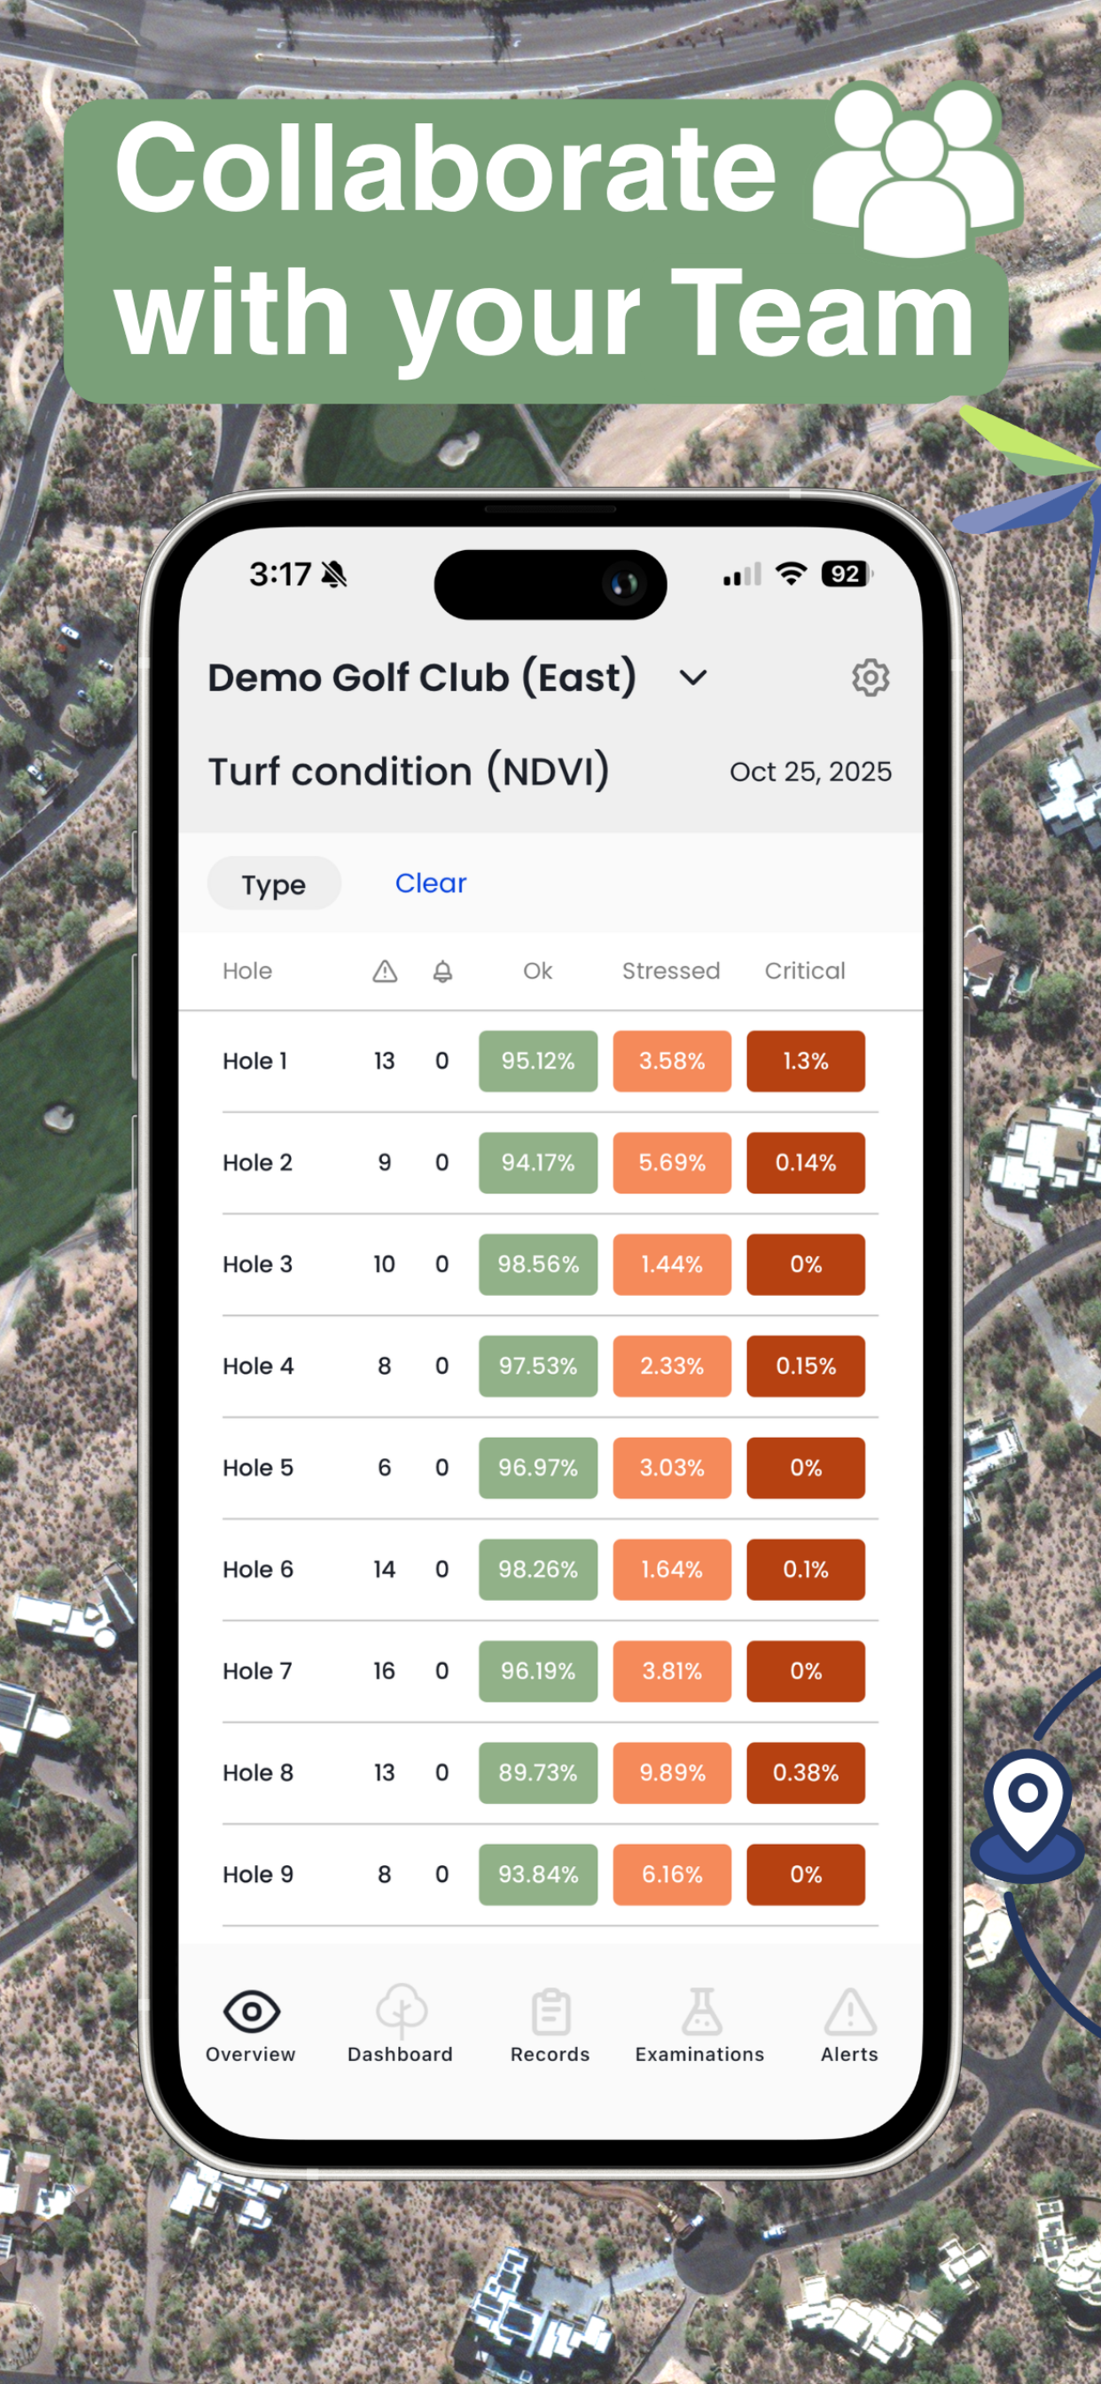This screenshot has width=1101, height=2384.
Task: Tap Hole 4 Critical badge 0.15%
Action: point(806,1367)
